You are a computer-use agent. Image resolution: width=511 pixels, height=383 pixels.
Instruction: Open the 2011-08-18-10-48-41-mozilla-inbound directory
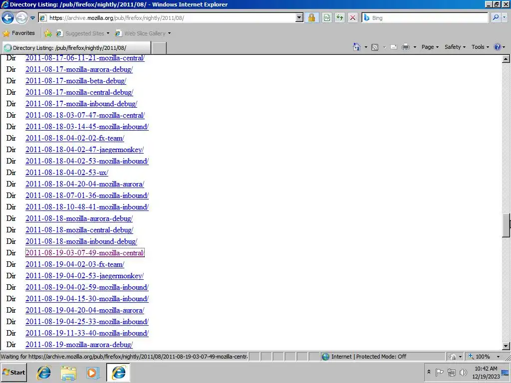pyautogui.click(x=87, y=207)
